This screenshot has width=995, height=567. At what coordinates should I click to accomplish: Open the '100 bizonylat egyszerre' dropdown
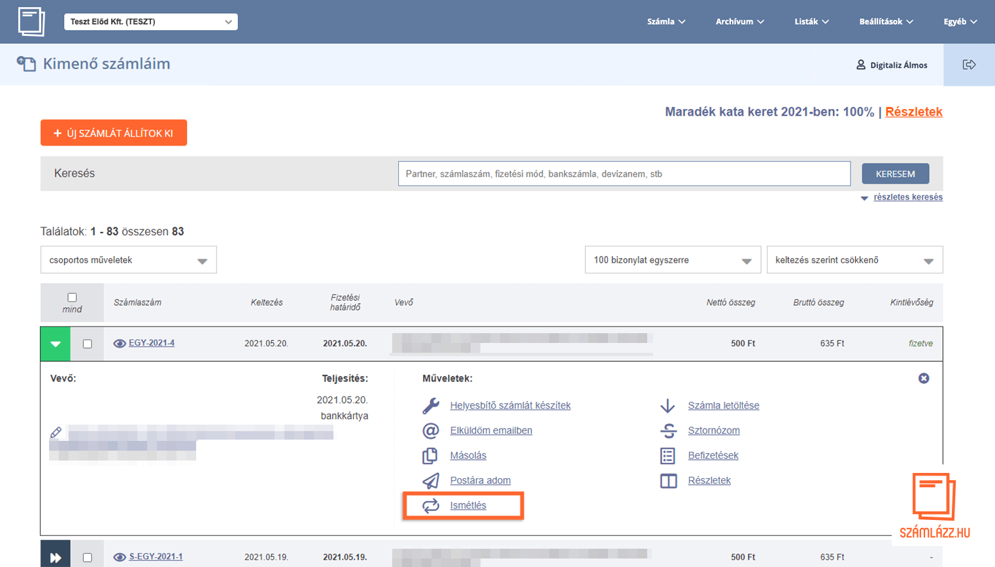click(x=672, y=260)
